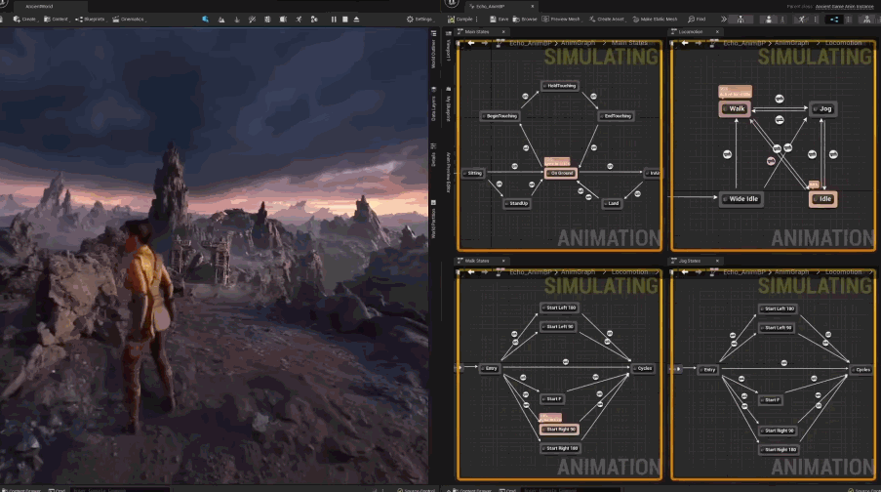Viewport: 881px width, 492px height.
Task: Switch to Mesh Paint brush mode
Action: coord(253,20)
